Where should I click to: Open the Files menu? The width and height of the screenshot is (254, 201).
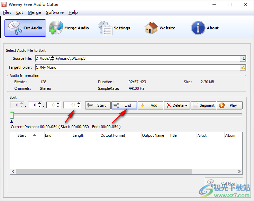point(7,12)
